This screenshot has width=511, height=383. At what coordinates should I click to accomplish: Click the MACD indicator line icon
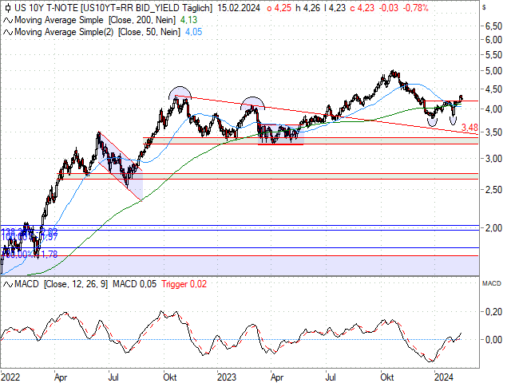(x=8, y=284)
